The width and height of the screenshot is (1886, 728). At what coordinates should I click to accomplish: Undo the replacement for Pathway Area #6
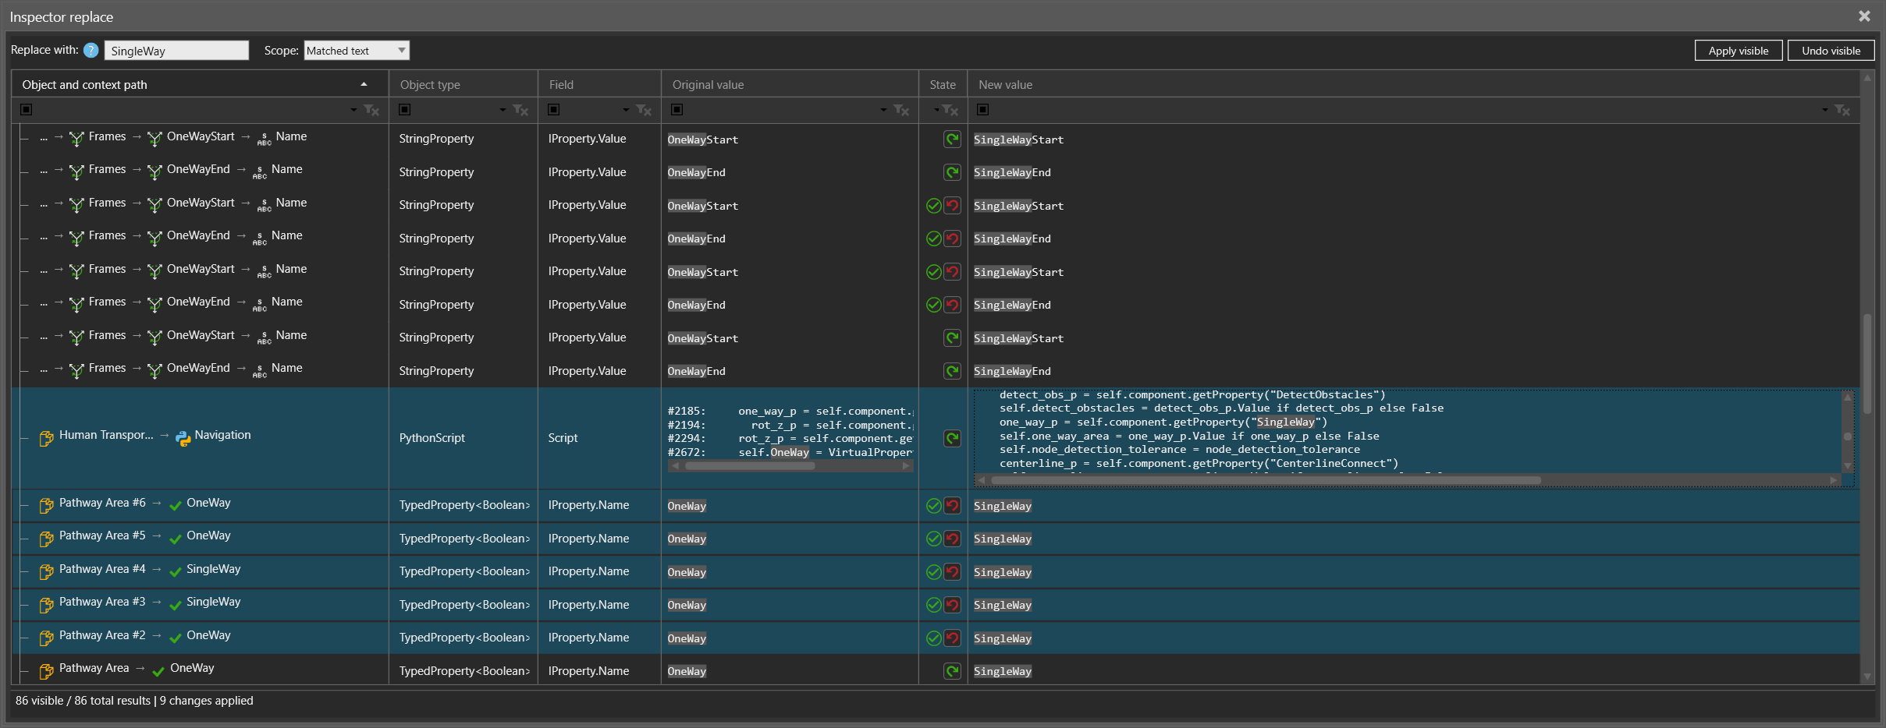(952, 506)
